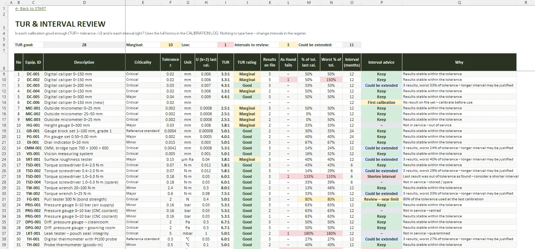
Task: Click the Low count cell showing 1
Action: (x=225, y=45)
